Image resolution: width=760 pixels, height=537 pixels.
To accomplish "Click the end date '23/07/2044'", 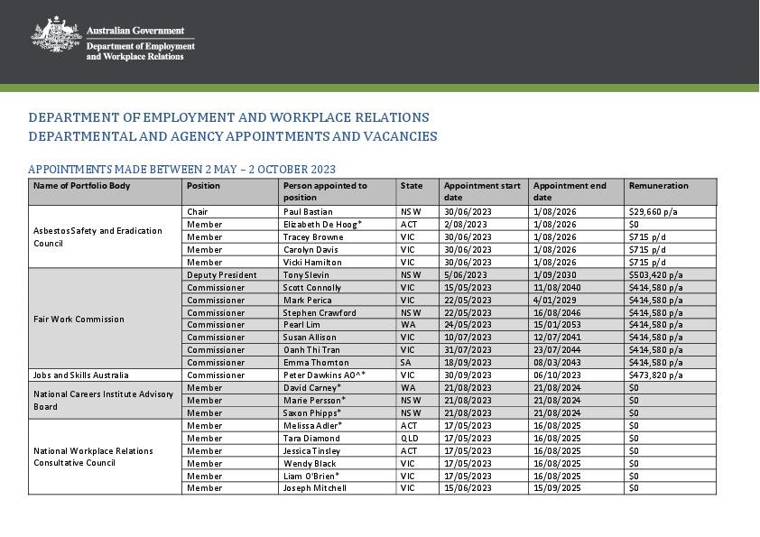I will (557, 349).
